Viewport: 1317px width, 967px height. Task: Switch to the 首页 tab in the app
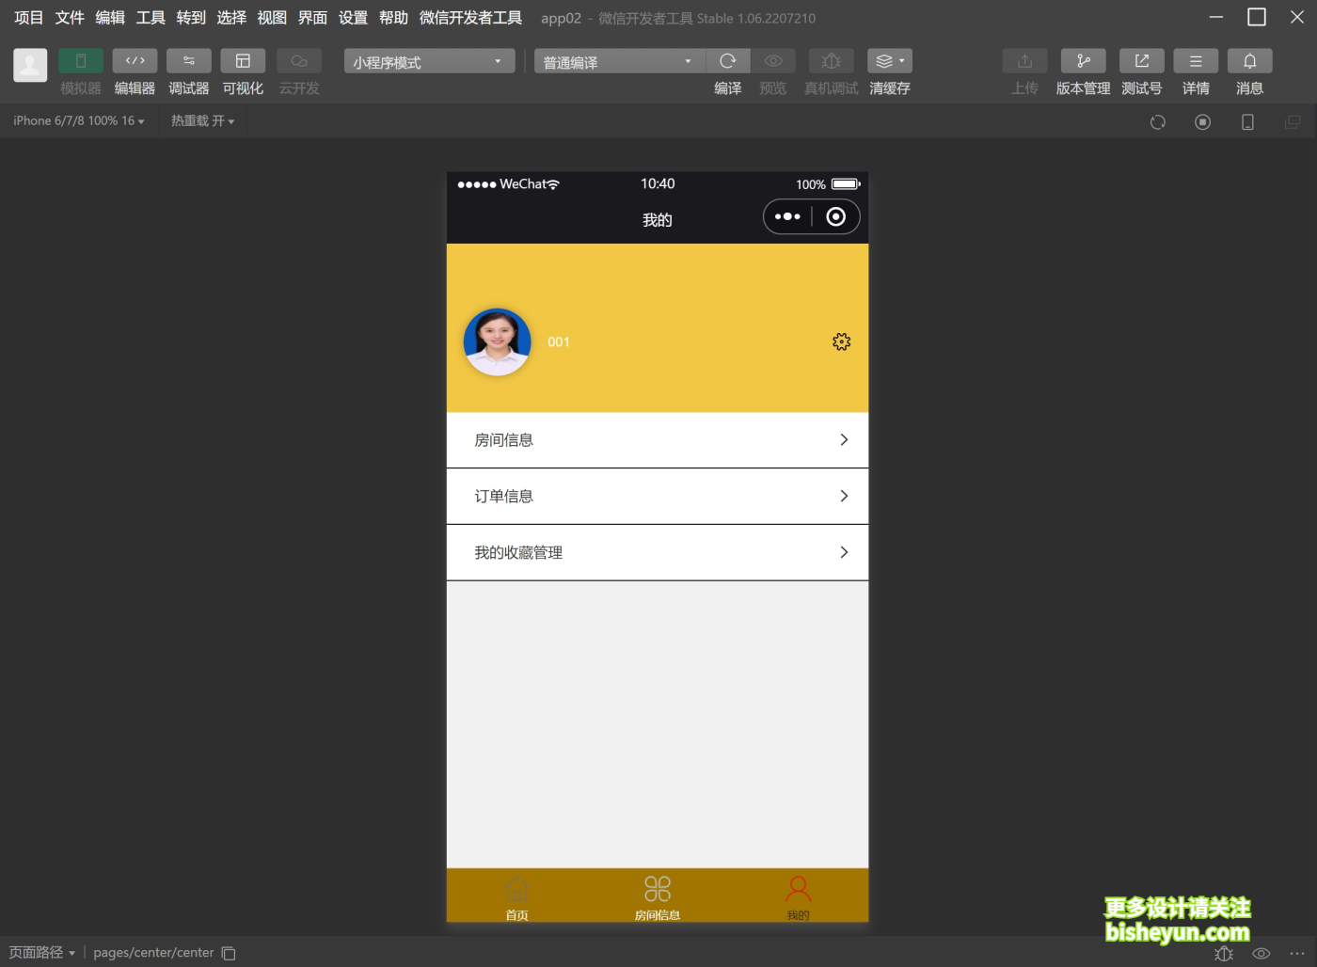516,896
